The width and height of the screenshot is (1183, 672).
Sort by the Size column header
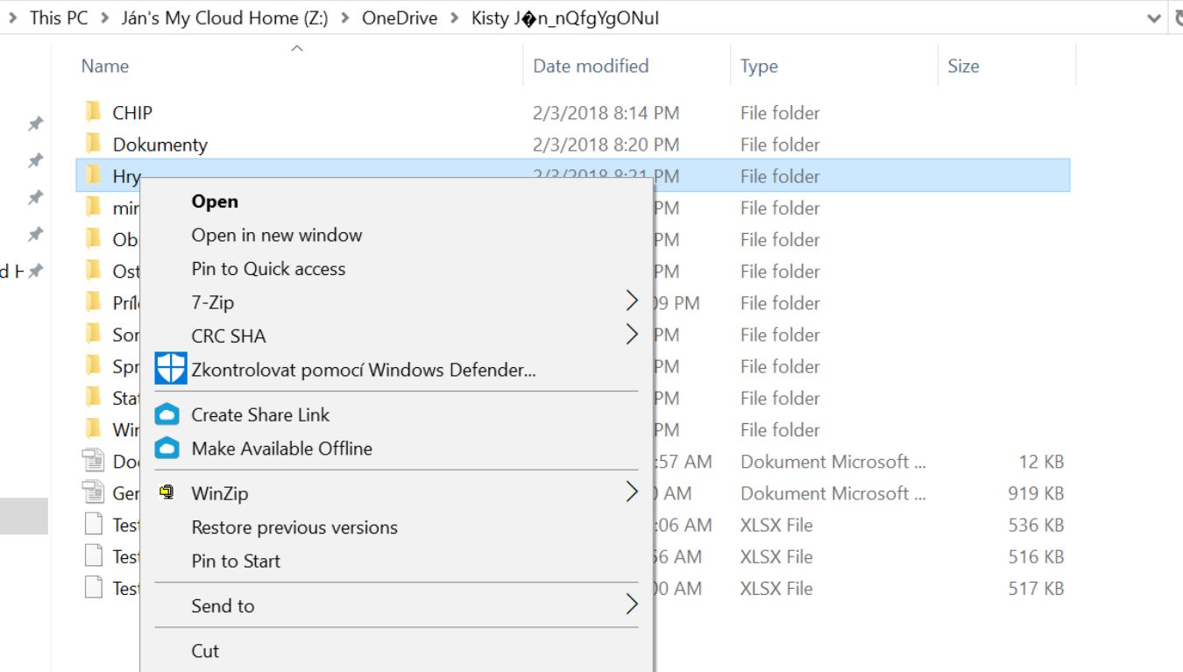point(963,66)
